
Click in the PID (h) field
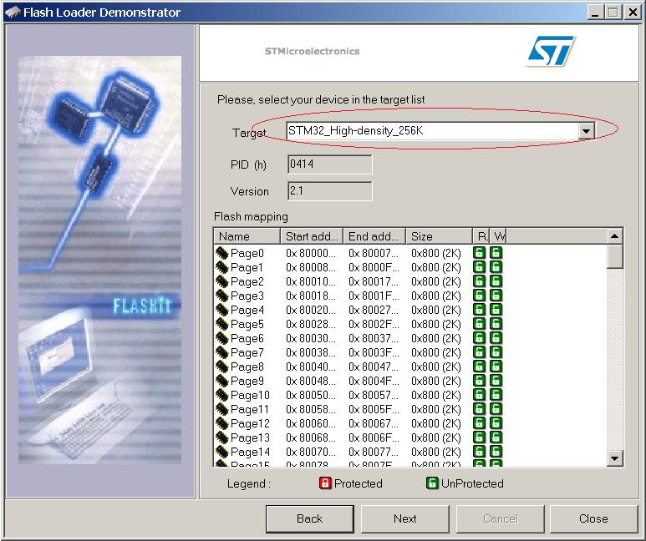coord(329,164)
